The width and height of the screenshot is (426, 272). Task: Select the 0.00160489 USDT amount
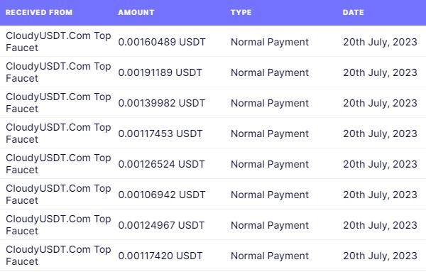[162, 42]
